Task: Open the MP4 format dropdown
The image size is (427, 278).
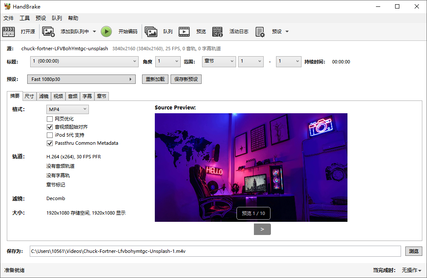Action: pyautogui.click(x=68, y=109)
